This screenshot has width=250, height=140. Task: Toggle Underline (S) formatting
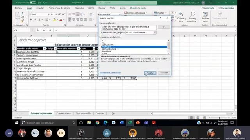click(x=39, y=19)
